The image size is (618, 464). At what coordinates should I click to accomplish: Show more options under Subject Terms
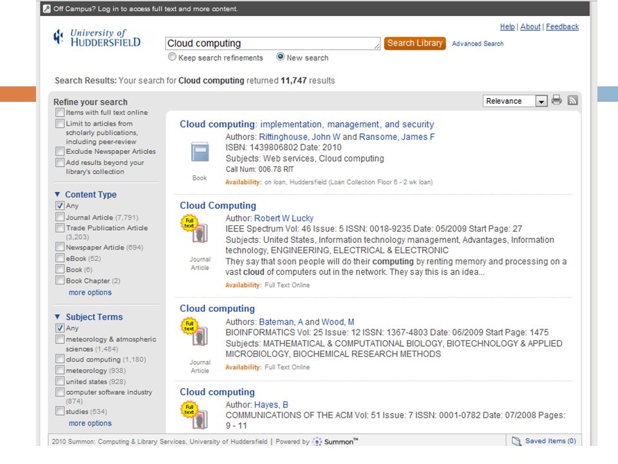pos(90,423)
